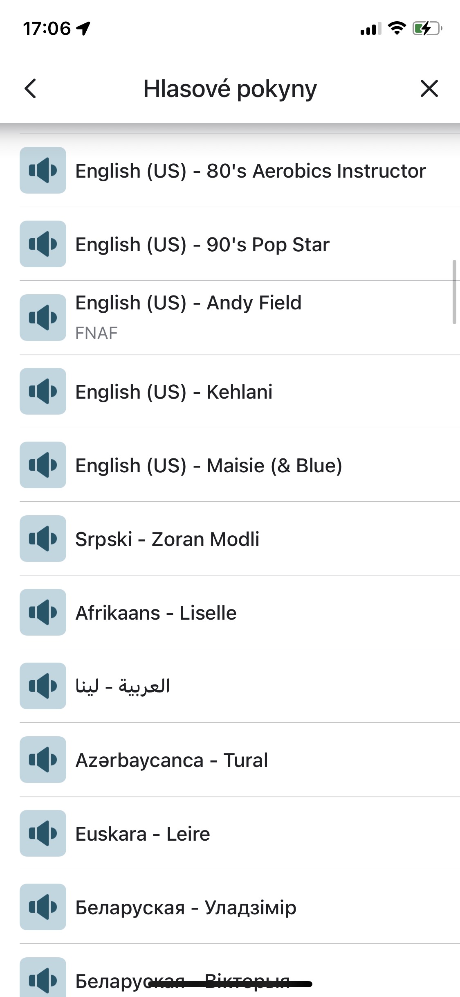Play preview of 80's Aerobics Instructor voice
Image resolution: width=460 pixels, height=997 pixels.
coord(43,170)
